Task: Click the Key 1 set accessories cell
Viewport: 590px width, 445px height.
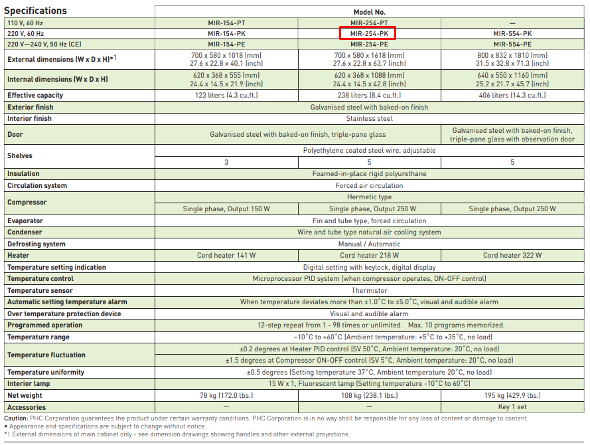Action: 512,407
